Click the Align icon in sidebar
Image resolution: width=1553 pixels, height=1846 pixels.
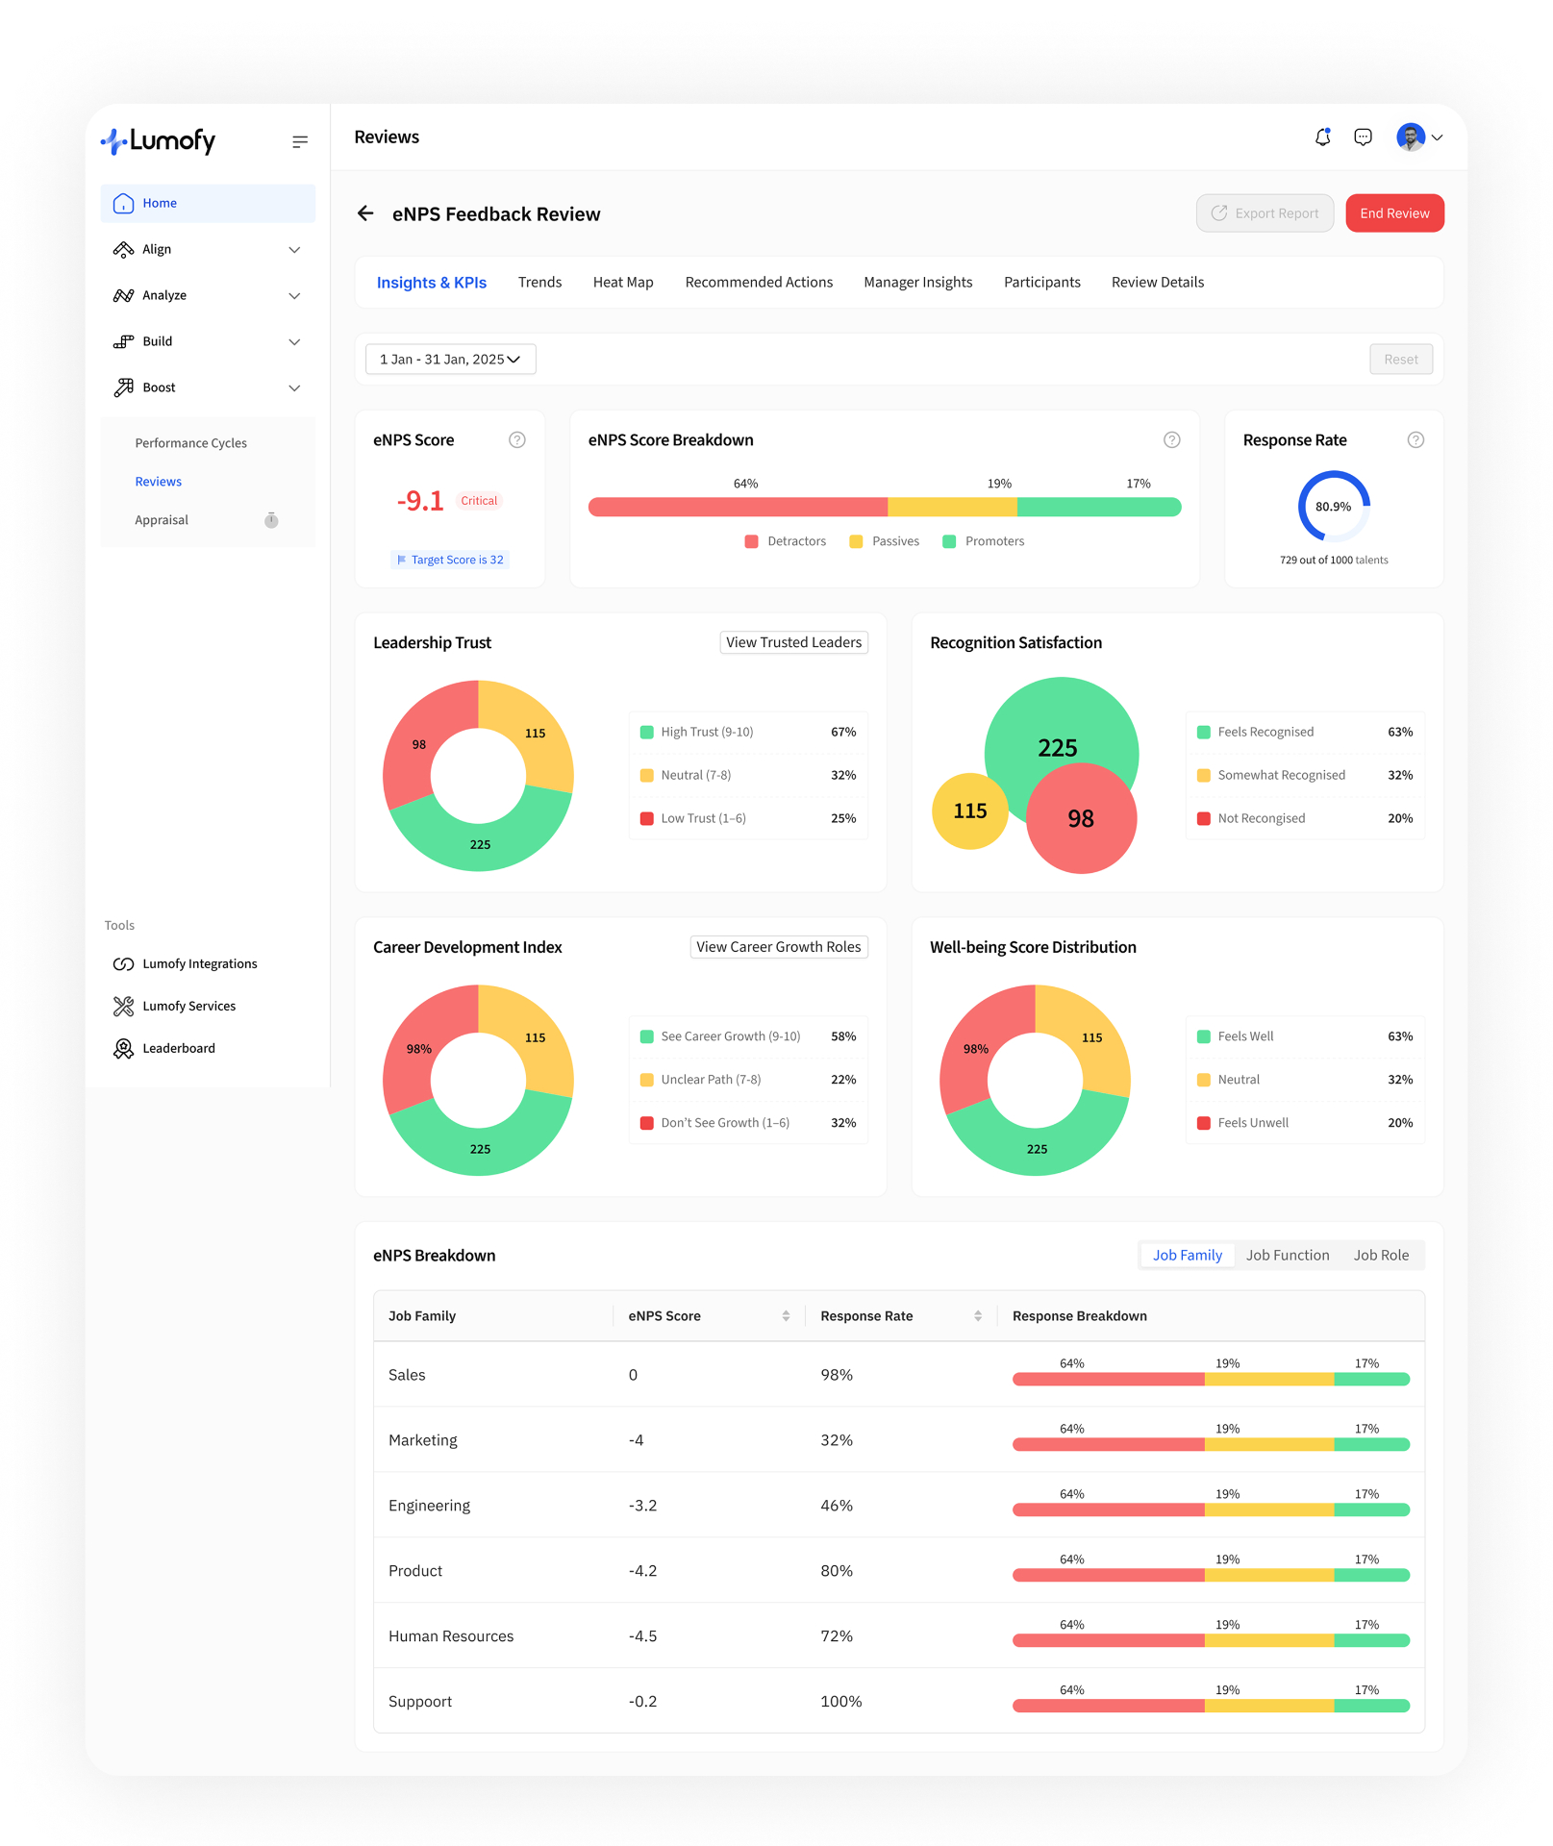point(123,249)
